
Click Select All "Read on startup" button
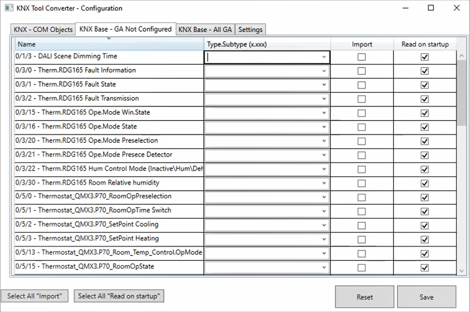coord(119,296)
